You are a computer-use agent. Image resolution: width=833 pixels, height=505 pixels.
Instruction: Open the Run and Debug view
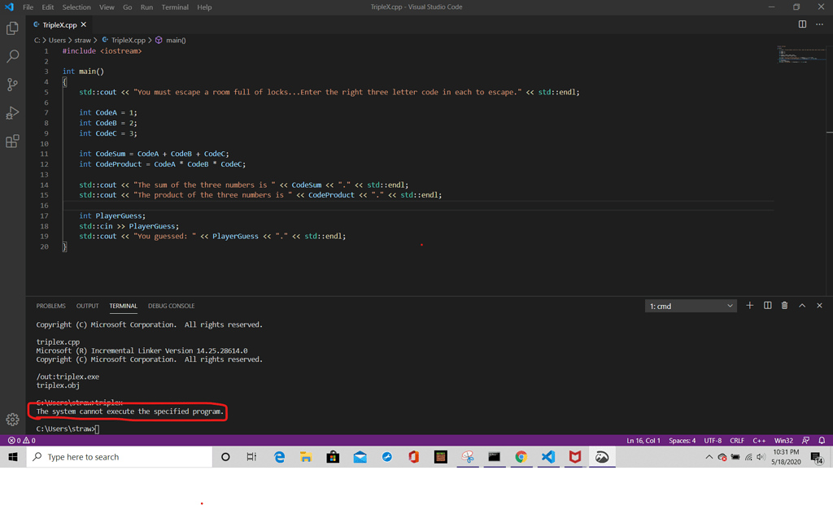pos(12,113)
